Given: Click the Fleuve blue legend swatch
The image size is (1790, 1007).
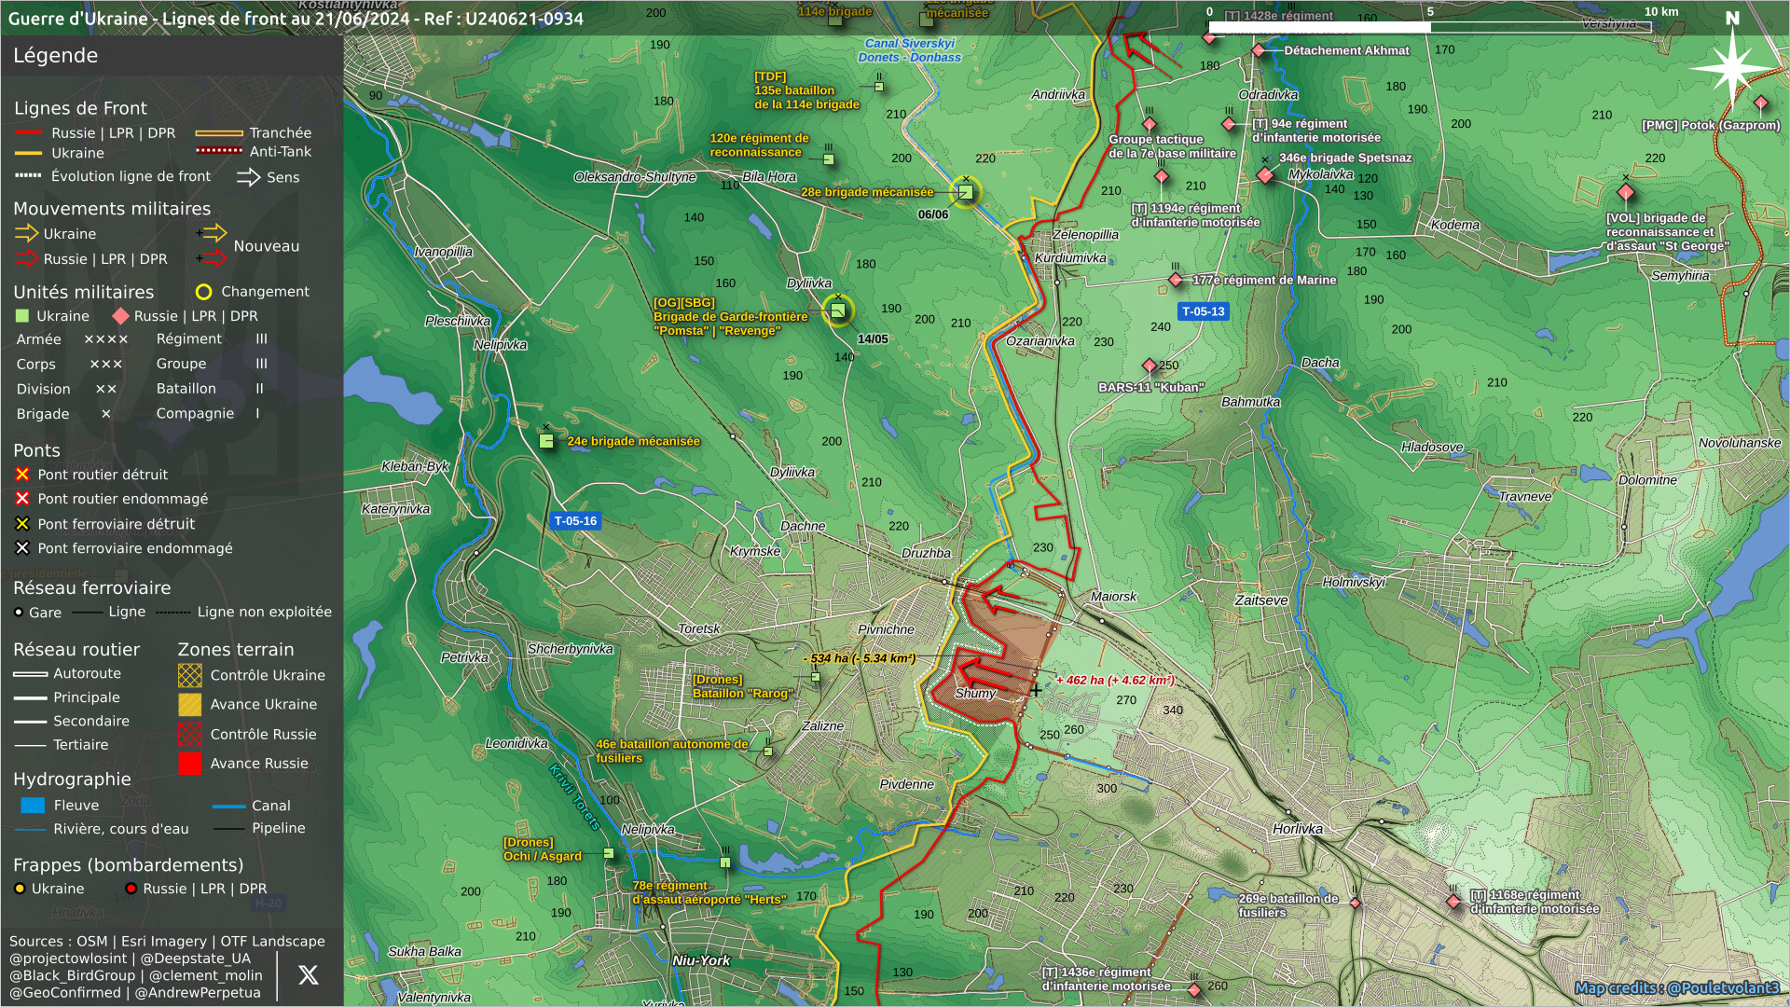Looking at the screenshot, I should click(x=33, y=806).
